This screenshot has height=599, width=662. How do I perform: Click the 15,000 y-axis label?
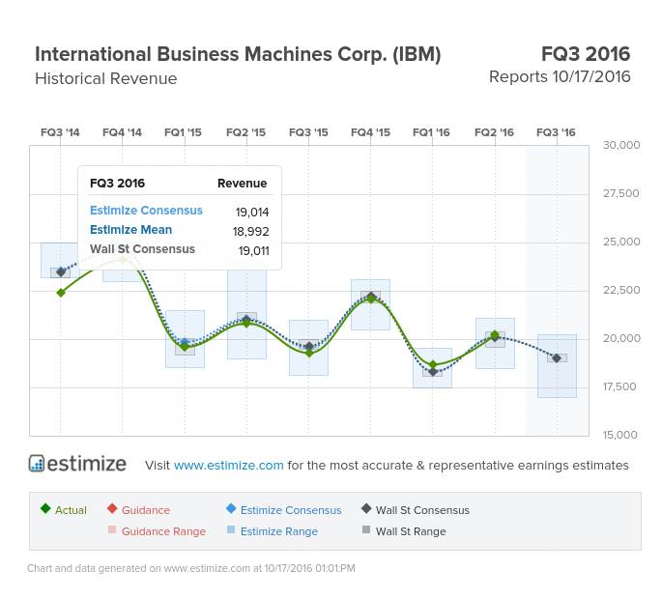click(x=619, y=435)
